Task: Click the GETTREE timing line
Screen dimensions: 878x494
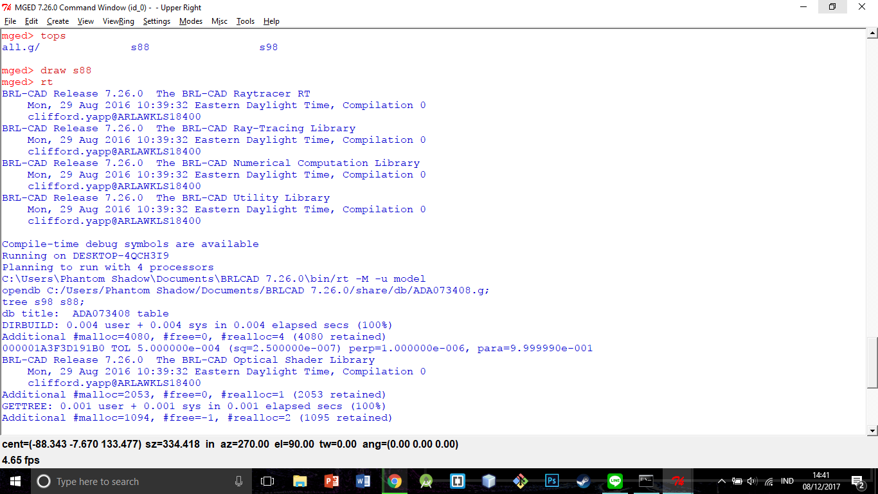Action: [194, 407]
